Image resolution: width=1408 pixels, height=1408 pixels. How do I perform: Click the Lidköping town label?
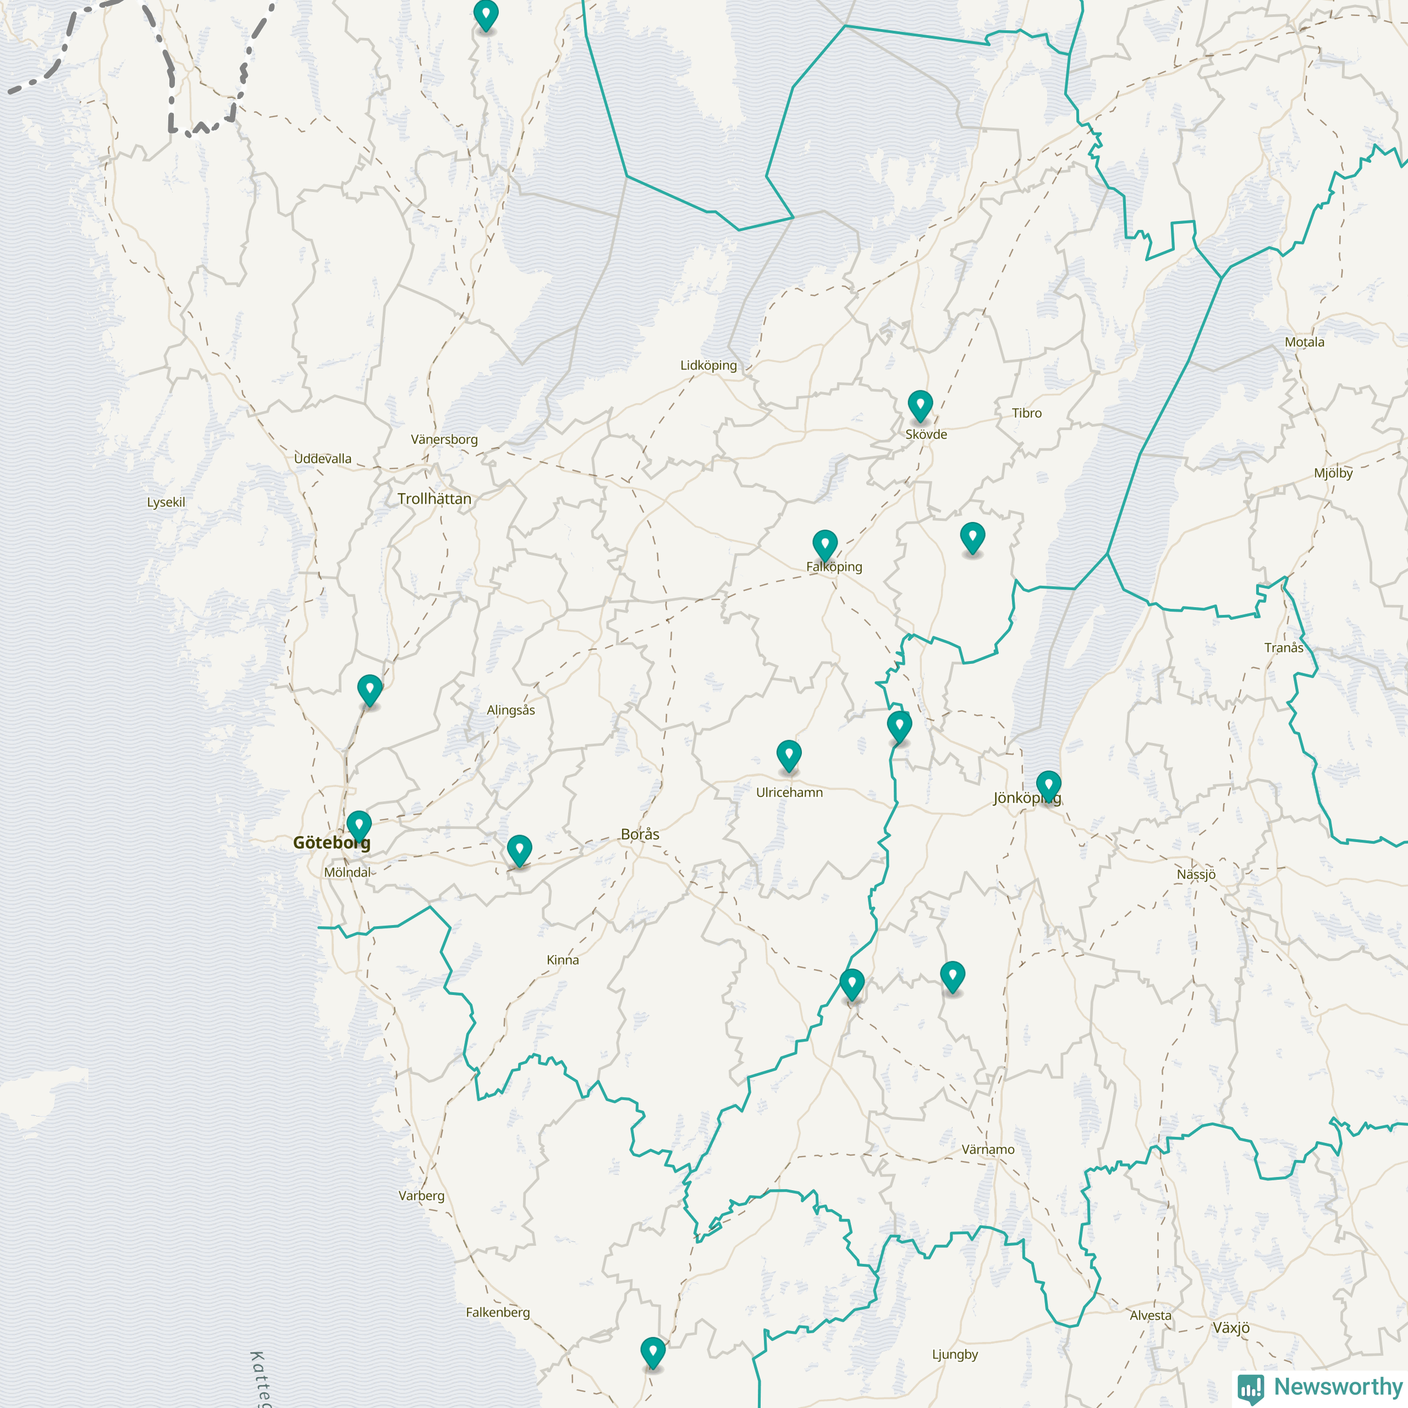click(708, 365)
